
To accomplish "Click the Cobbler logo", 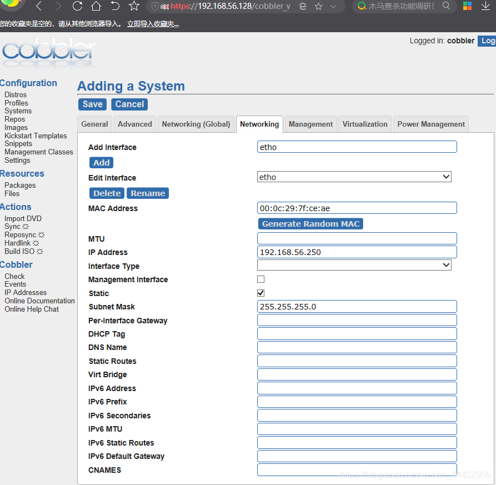I will (49, 53).
